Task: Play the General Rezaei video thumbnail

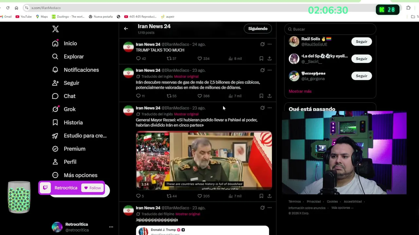Action: coord(204,160)
